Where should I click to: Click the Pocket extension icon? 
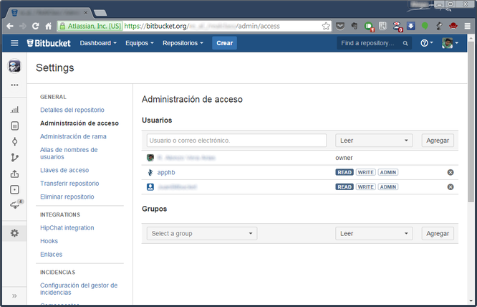(x=340, y=27)
